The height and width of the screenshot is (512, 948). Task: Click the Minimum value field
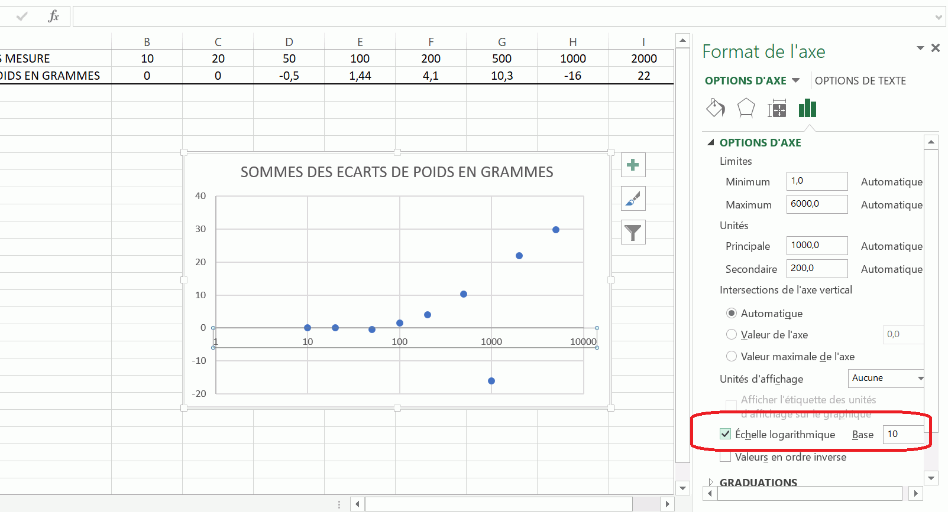pos(817,181)
